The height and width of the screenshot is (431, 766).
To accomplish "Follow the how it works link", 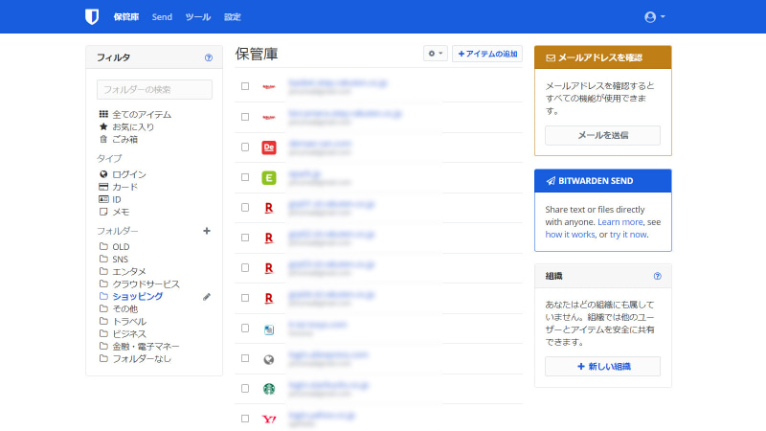I will coord(570,235).
